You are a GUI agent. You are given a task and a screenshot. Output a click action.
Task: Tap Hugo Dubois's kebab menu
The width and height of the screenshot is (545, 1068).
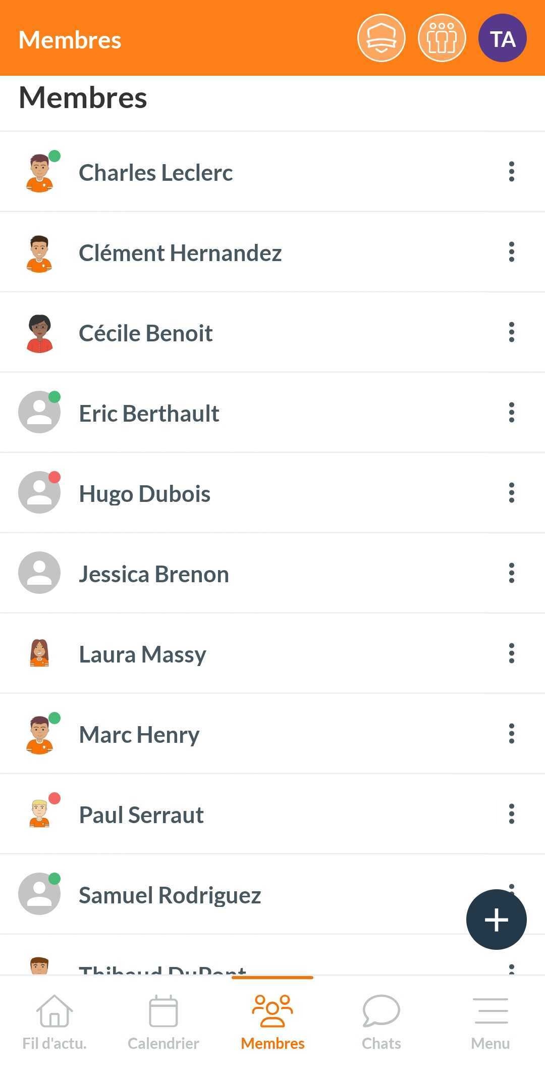click(x=512, y=493)
